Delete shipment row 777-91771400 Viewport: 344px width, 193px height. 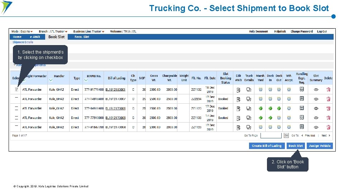click(x=328, y=89)
